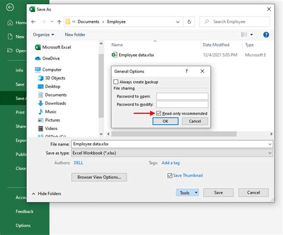283x235 pixels.
Task: Click the change view icon
Action: (244, 35)
